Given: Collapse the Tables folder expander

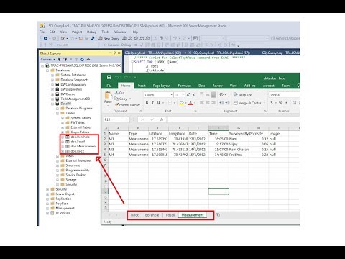Looking at the screenshot, I should 57,113.
